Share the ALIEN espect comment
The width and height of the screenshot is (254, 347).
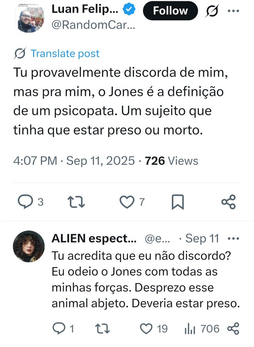tap(233, 328)
